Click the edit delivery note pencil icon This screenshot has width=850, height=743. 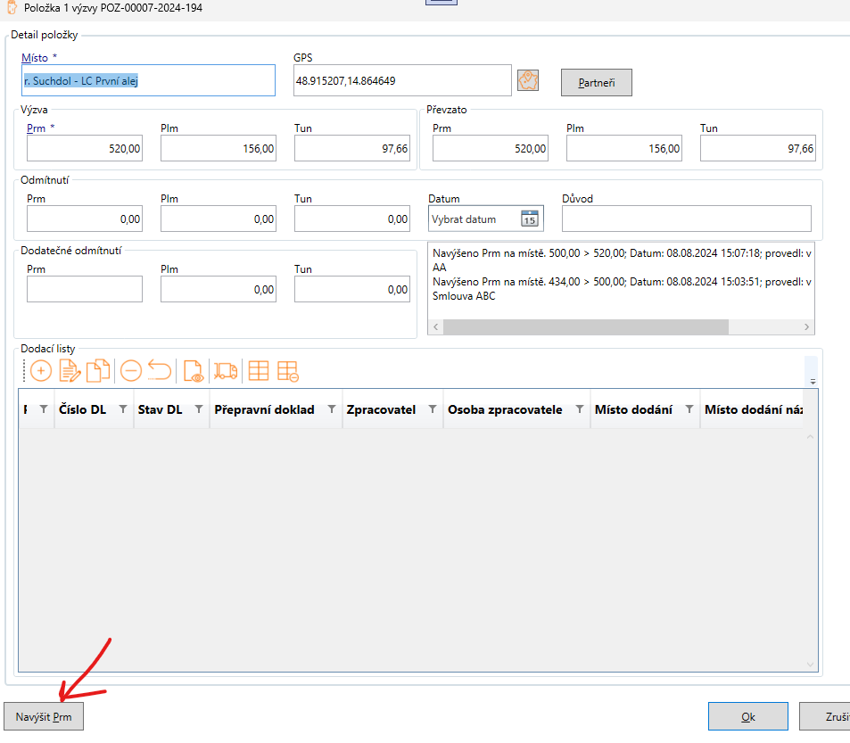(70, 371)
